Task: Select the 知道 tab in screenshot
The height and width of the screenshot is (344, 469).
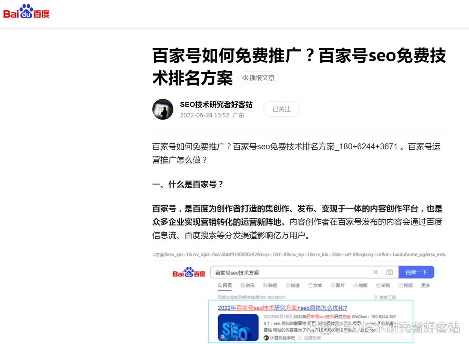Action: tap(293, 286)
